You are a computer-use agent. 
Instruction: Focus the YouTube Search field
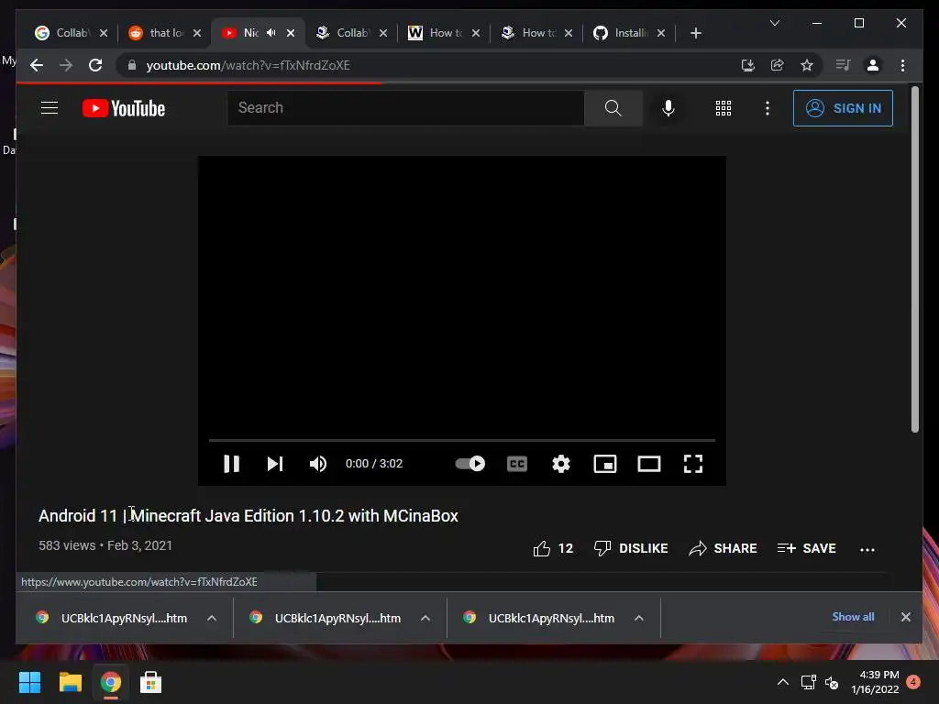(405, 108)
